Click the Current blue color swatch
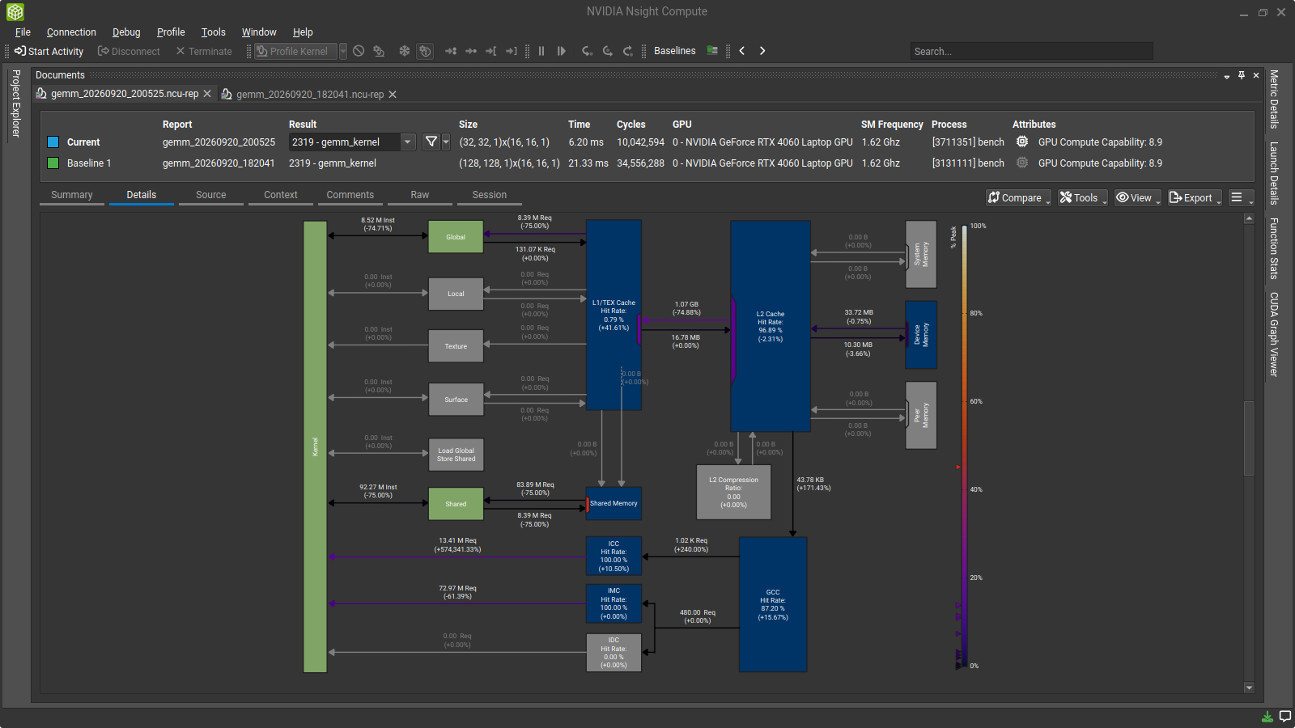The image size is (1295, 728). click(x=53, y=142)
